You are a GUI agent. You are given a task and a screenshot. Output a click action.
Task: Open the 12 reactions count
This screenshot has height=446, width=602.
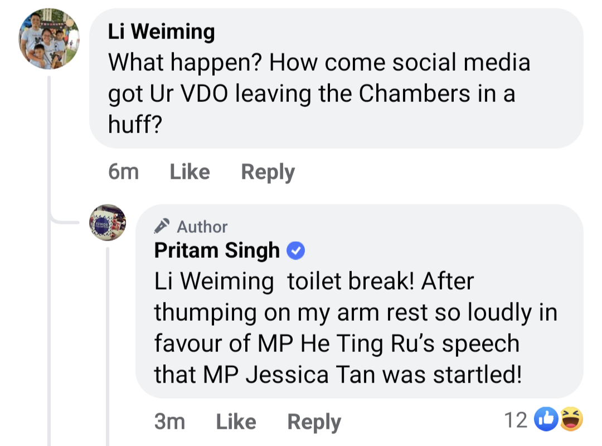515,420
